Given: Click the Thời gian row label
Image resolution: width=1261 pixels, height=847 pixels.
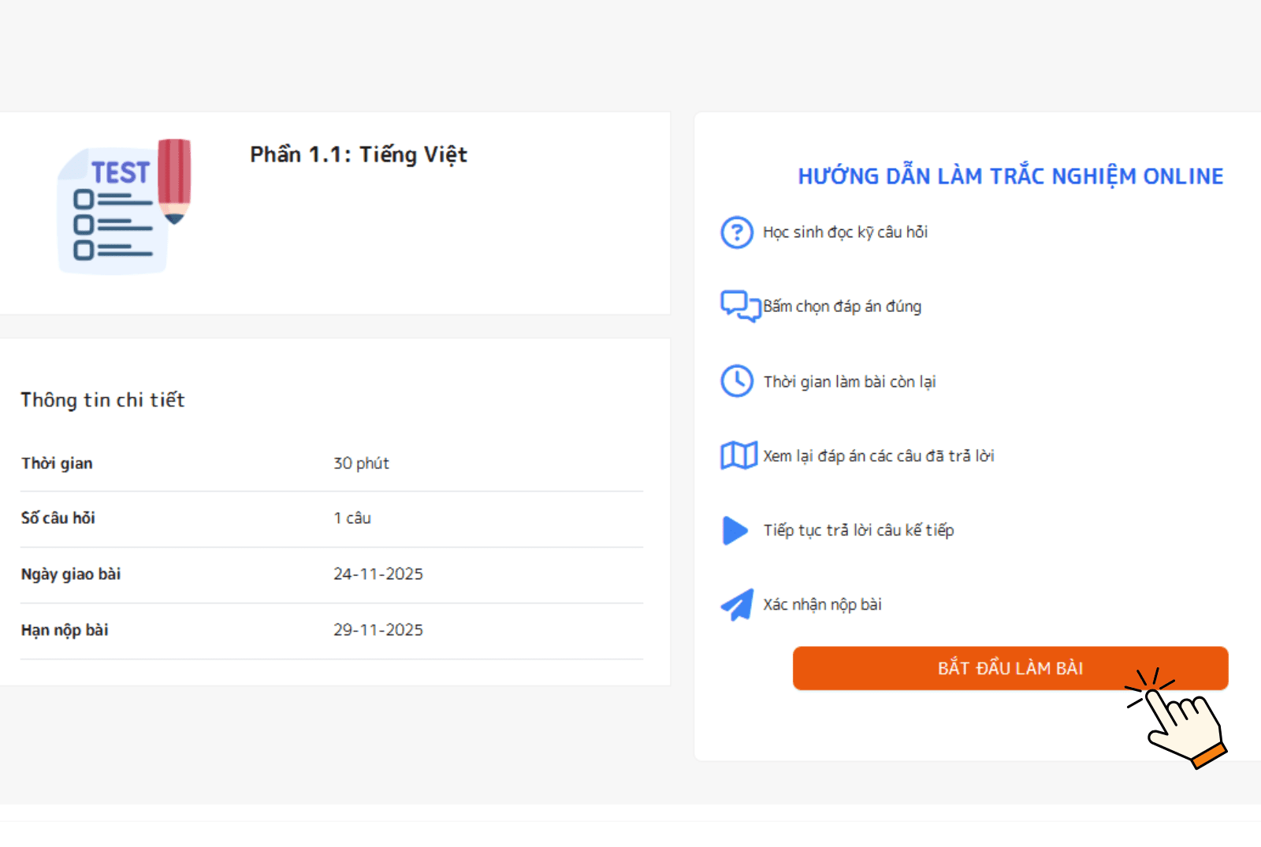Looking at the screenshot, I should click(x=57, y=463).
